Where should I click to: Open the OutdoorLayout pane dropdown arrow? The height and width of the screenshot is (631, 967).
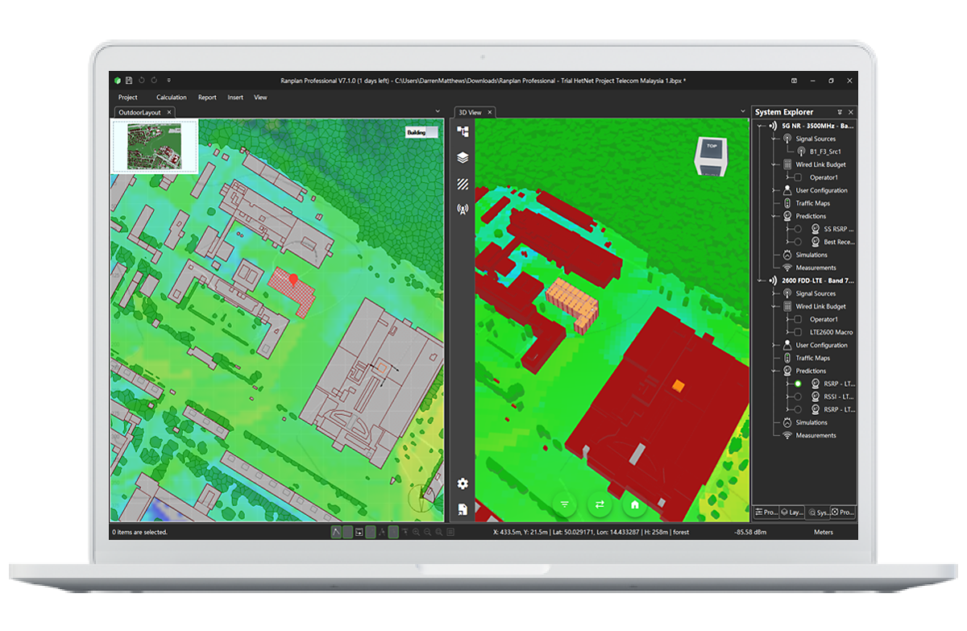point(438,112)
